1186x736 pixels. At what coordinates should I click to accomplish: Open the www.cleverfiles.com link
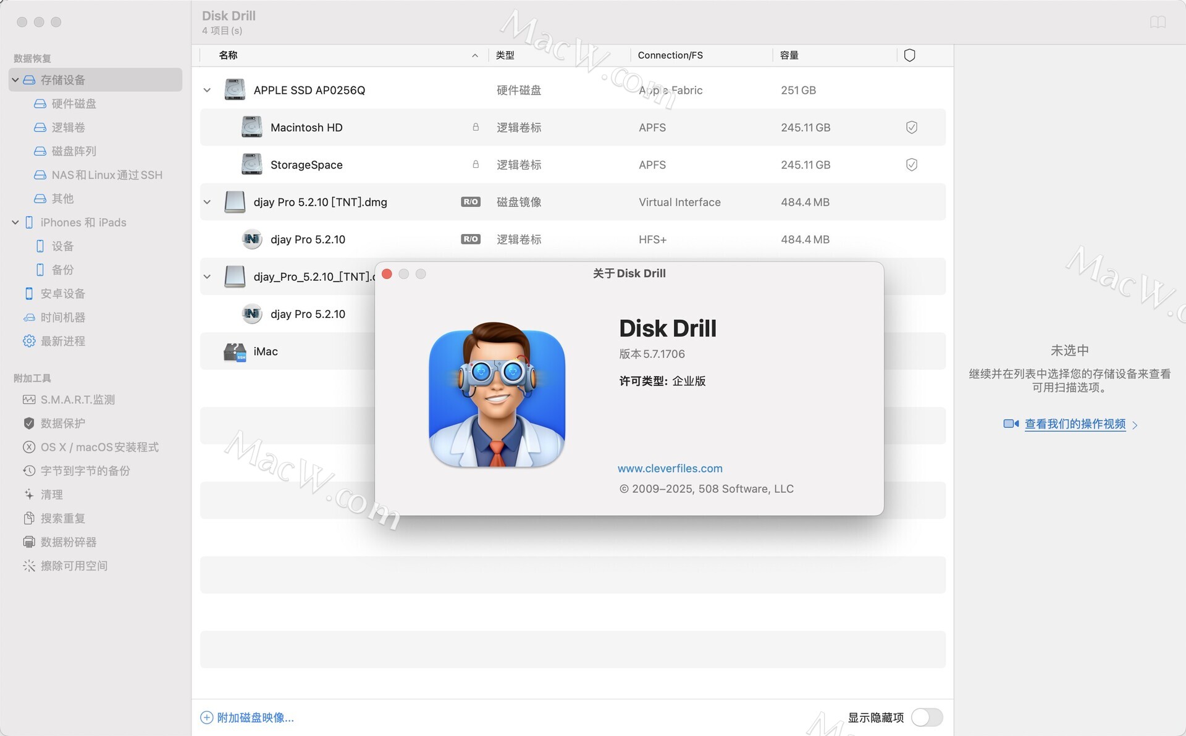click(670, 468)
